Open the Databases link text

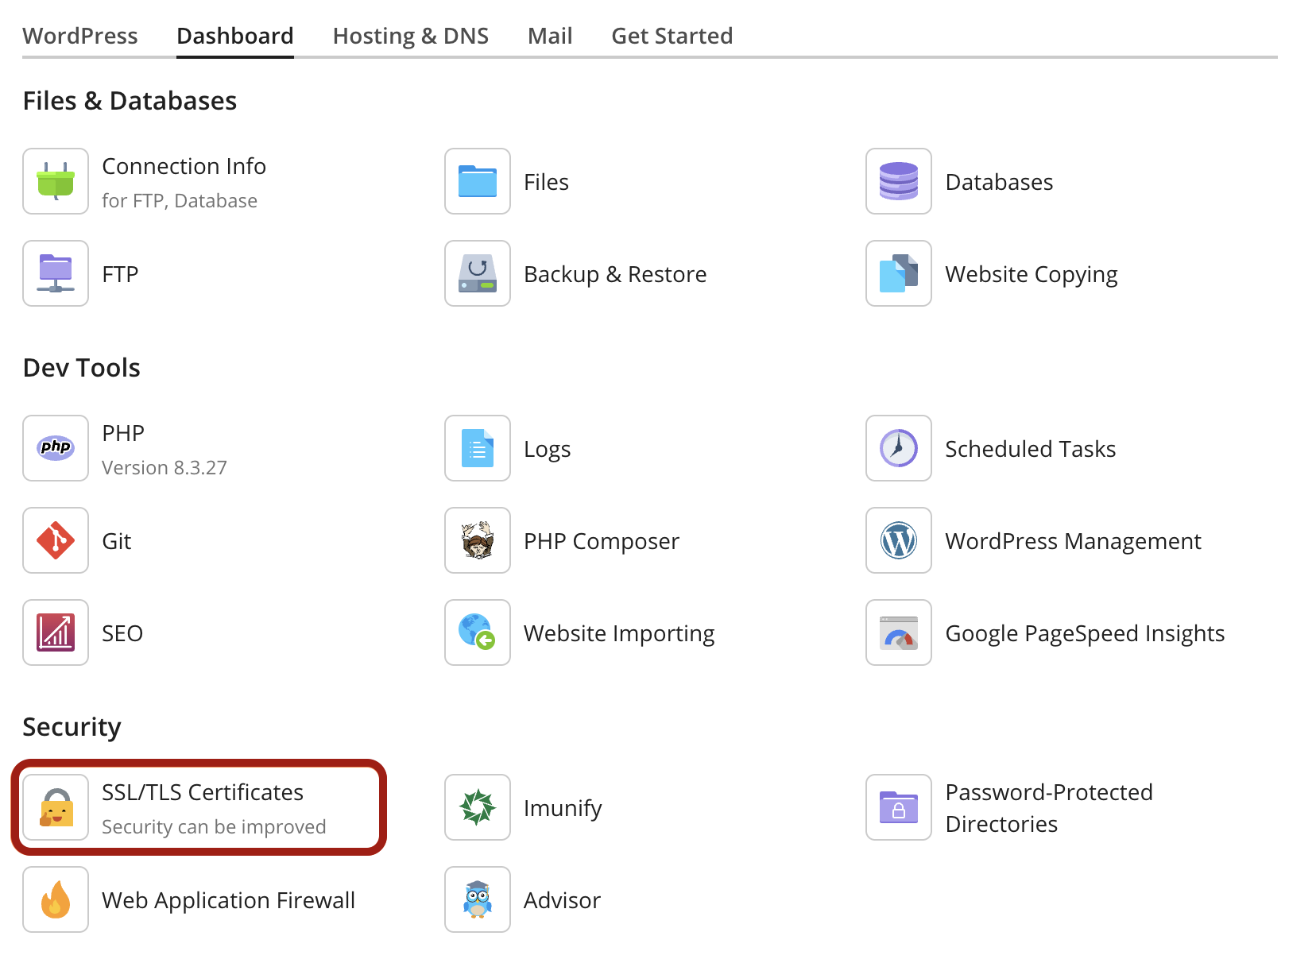point(1000,182)
